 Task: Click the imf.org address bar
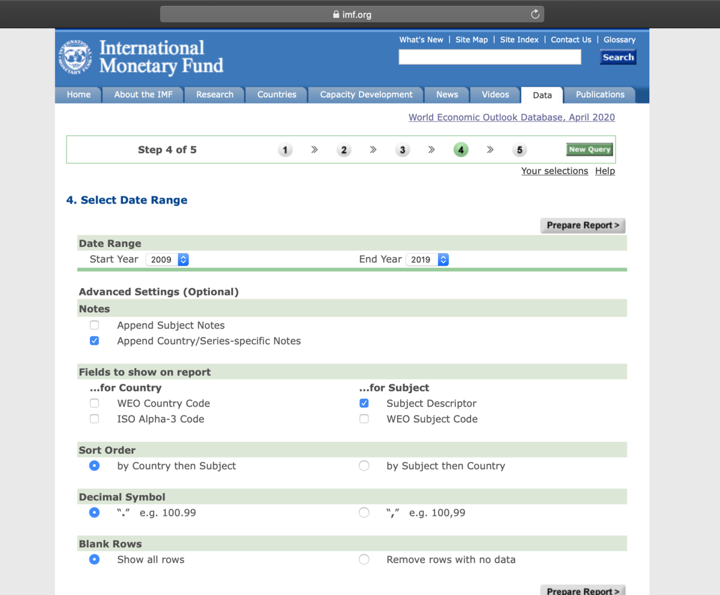352,14
